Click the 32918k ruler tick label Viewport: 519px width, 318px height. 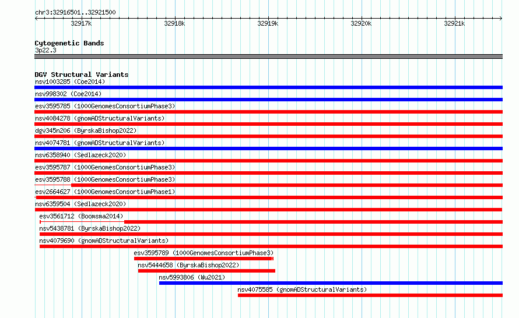(x=174, y=23)
